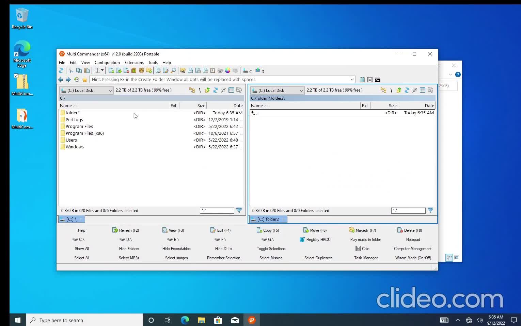
Task: Click the left panel filter input field
Action: pos(217,210)
